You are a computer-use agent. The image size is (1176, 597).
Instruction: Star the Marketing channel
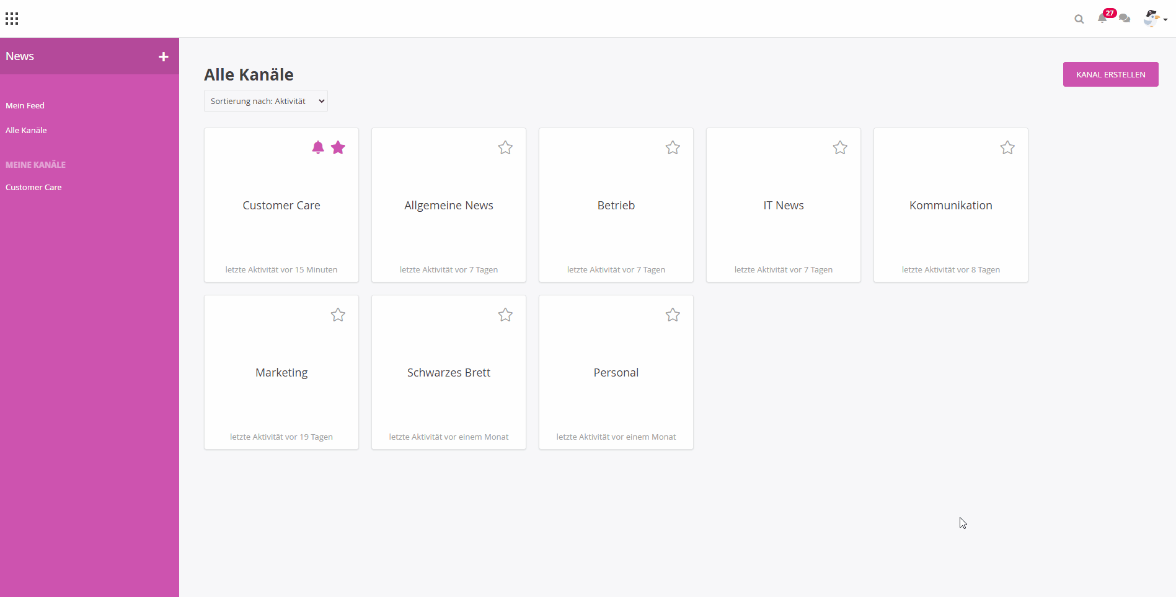pyautogui.click(x=338, y=315)
